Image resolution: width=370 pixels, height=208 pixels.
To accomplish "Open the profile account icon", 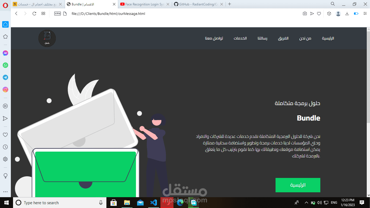I will 338,14.
